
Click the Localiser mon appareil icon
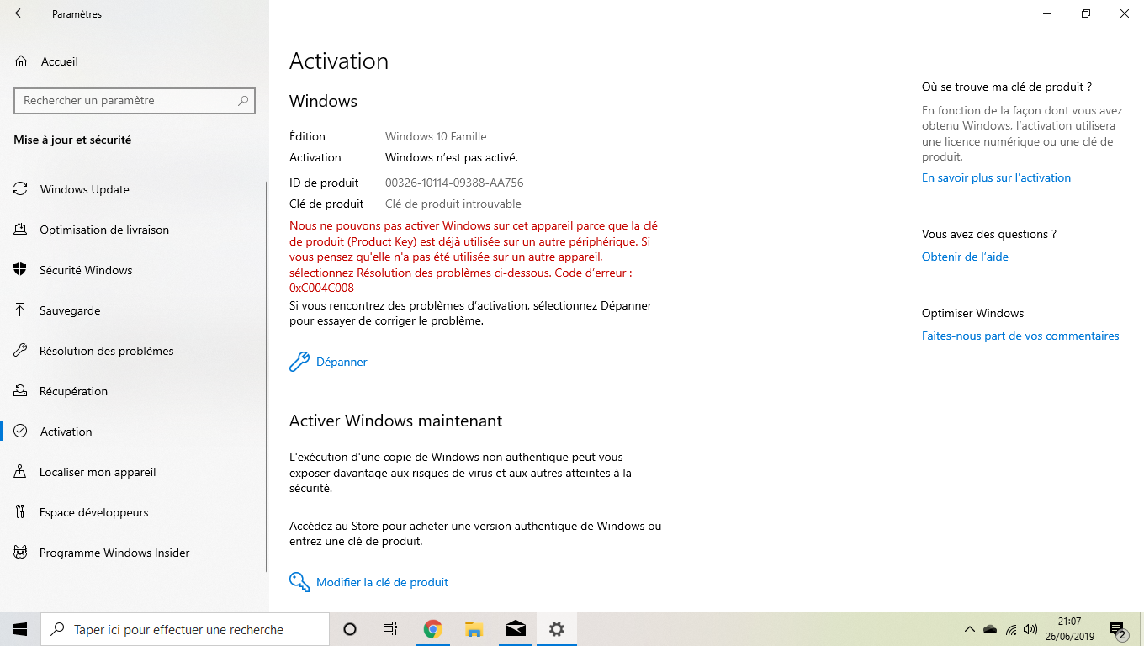20,472
